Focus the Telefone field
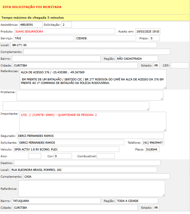Image resolution: width=190 pixels, height=214 pixels. tap(153, 142)
